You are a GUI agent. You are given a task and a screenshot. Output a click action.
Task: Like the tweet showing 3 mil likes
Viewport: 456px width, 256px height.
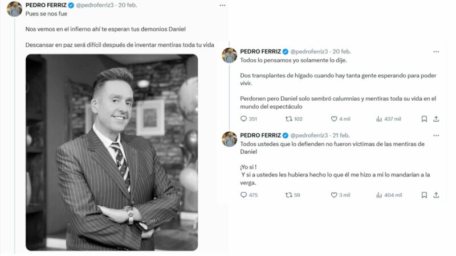point(334,195)
